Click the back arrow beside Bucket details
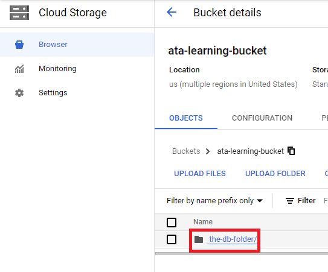 (x=172, y=12)
